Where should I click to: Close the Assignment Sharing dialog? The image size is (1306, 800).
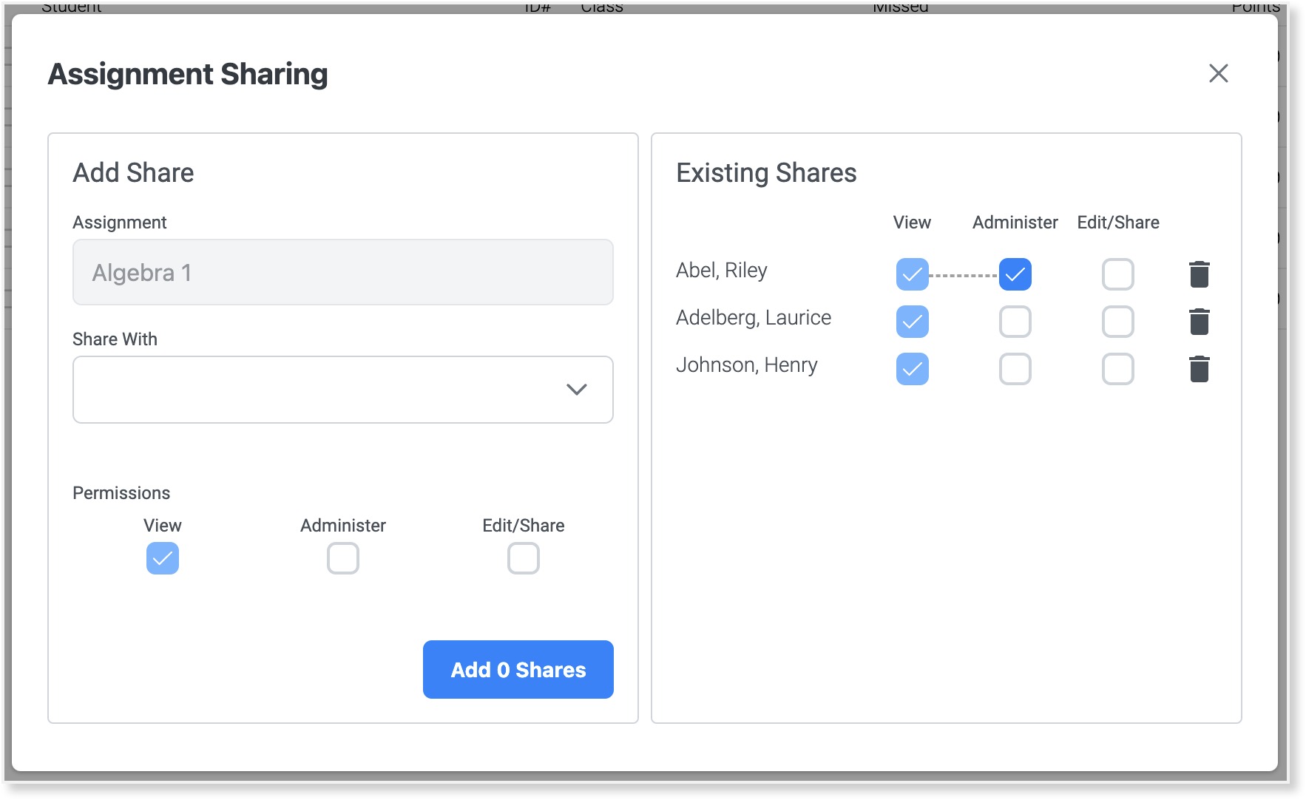(x=1218, y=73)
